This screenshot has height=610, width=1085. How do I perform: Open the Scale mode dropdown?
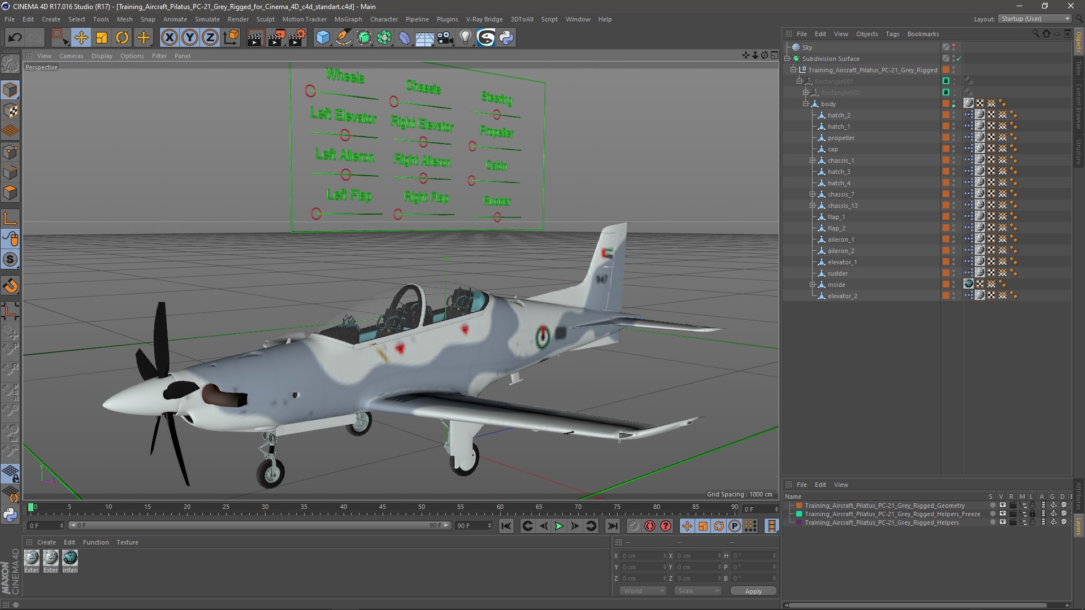(x=697, y=591)
